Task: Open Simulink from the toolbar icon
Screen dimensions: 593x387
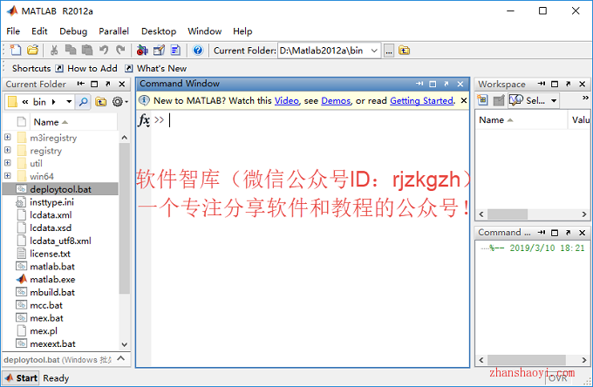Action: [142, 50]
